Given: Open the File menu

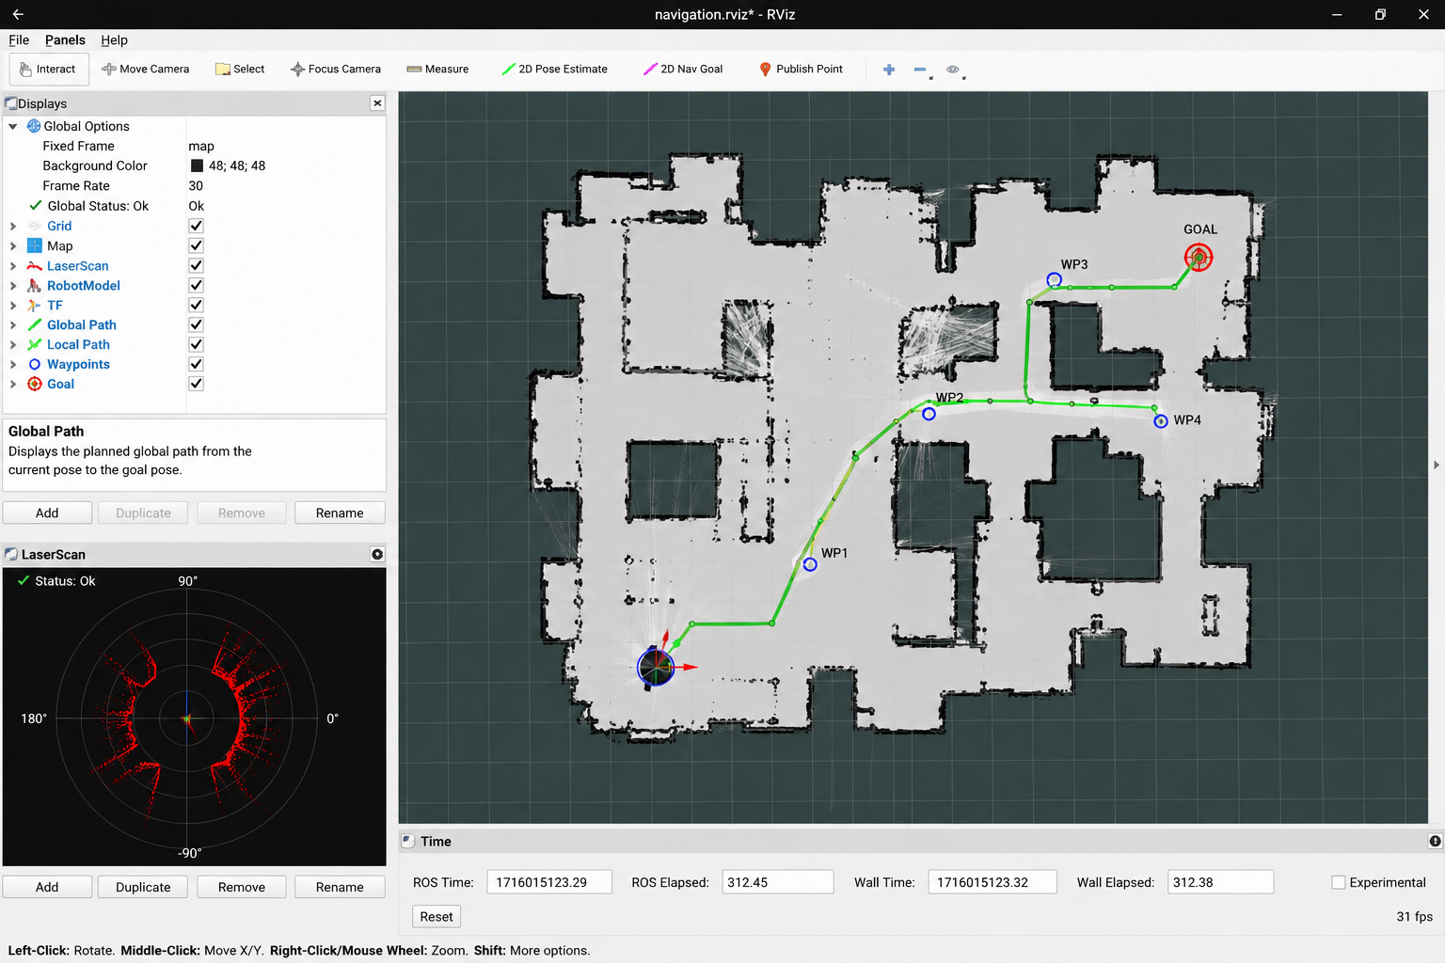Looking at the screenshot, I should click(19, 40).
